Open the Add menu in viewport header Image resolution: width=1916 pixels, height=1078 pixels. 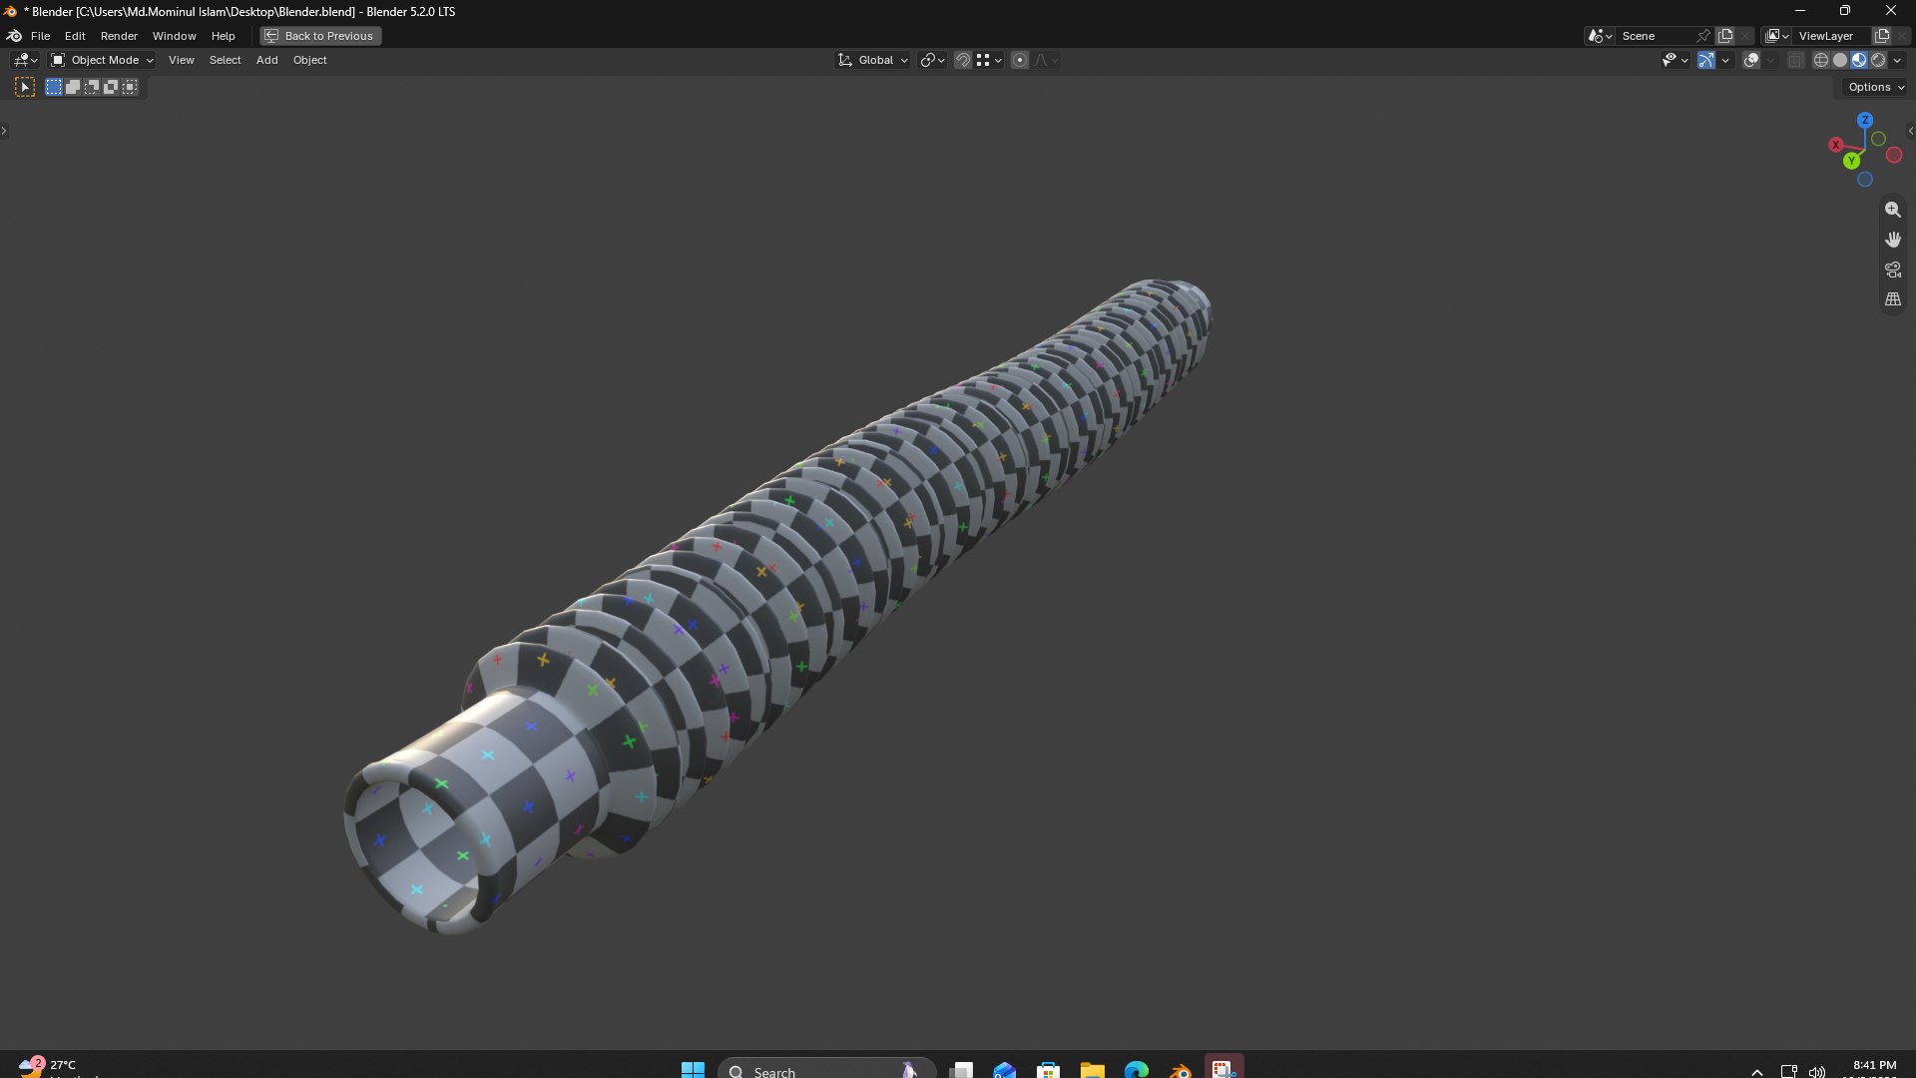[266, 60]
